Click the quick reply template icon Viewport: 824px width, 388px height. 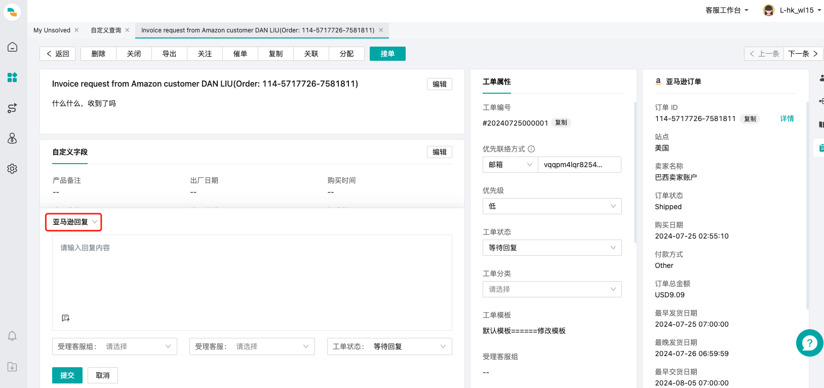click(x=65, y=318)
